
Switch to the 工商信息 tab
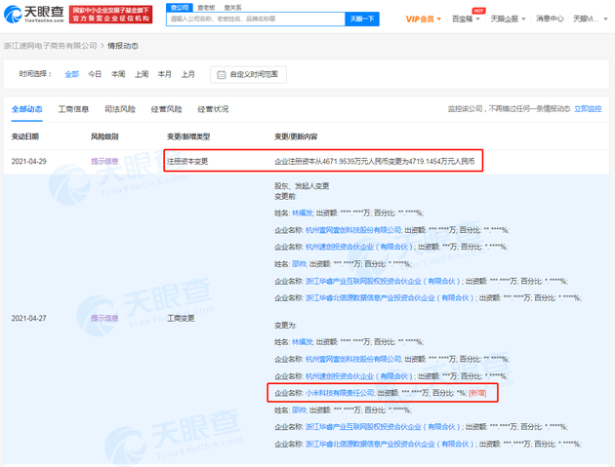coord(73,109)
